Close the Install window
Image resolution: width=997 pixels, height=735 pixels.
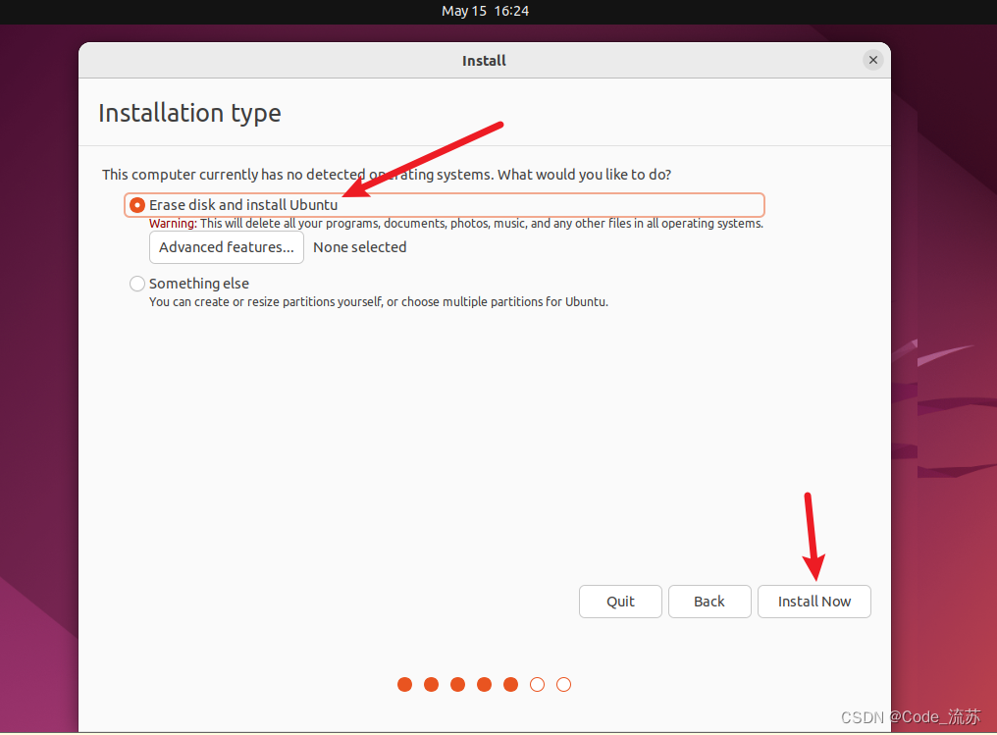(873, 60)
